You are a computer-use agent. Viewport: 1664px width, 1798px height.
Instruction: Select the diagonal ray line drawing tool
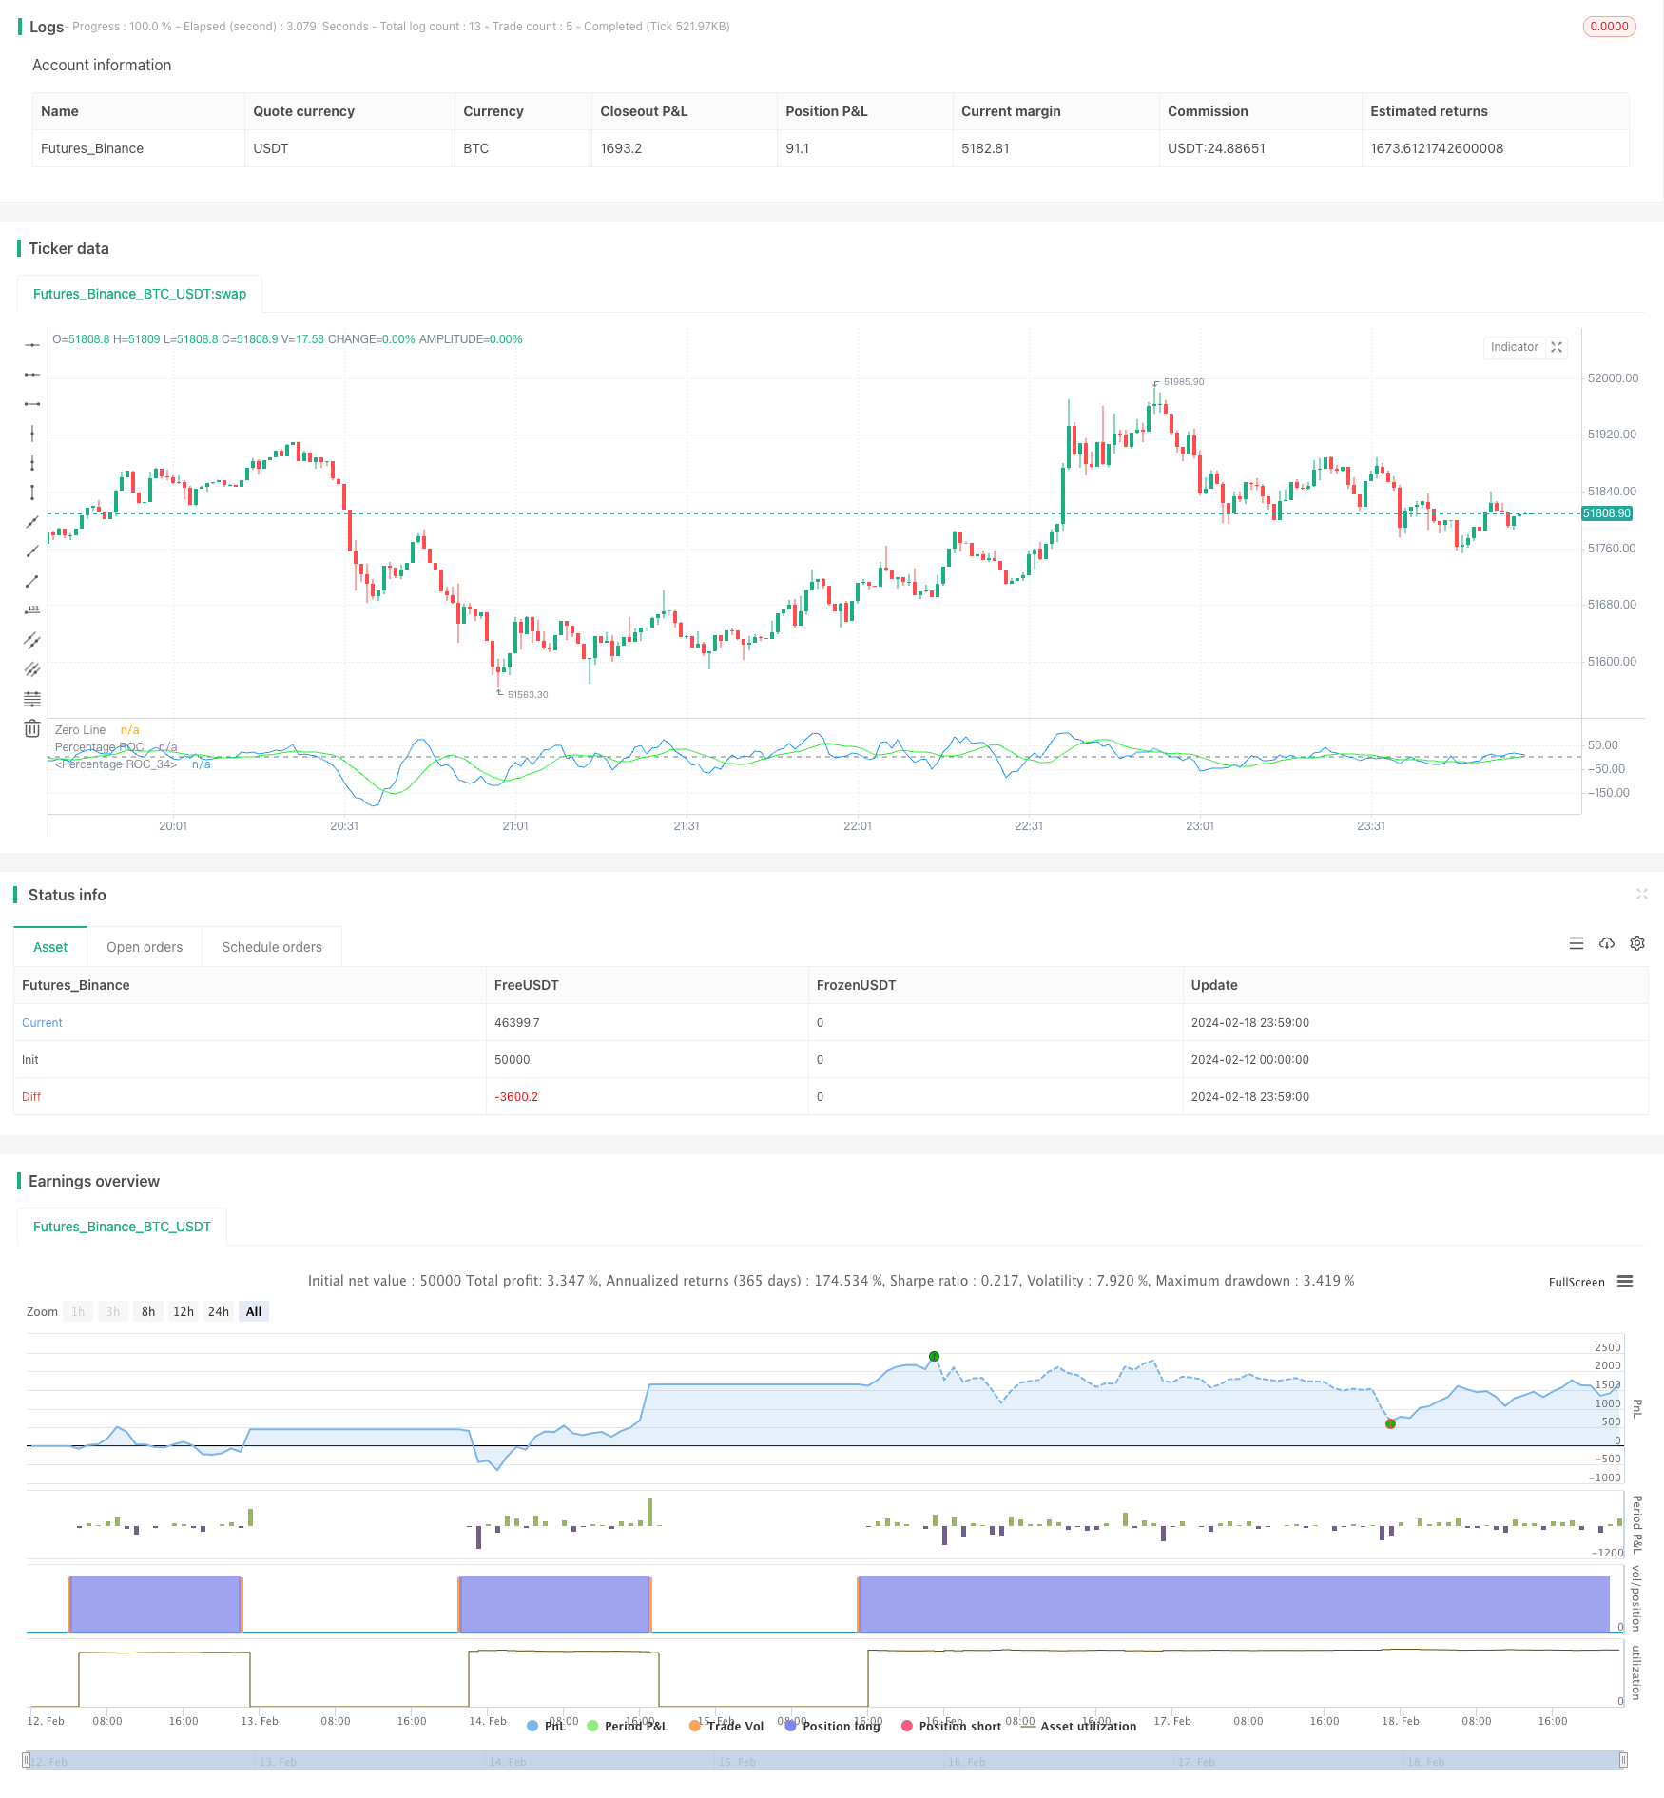(32, 551)
